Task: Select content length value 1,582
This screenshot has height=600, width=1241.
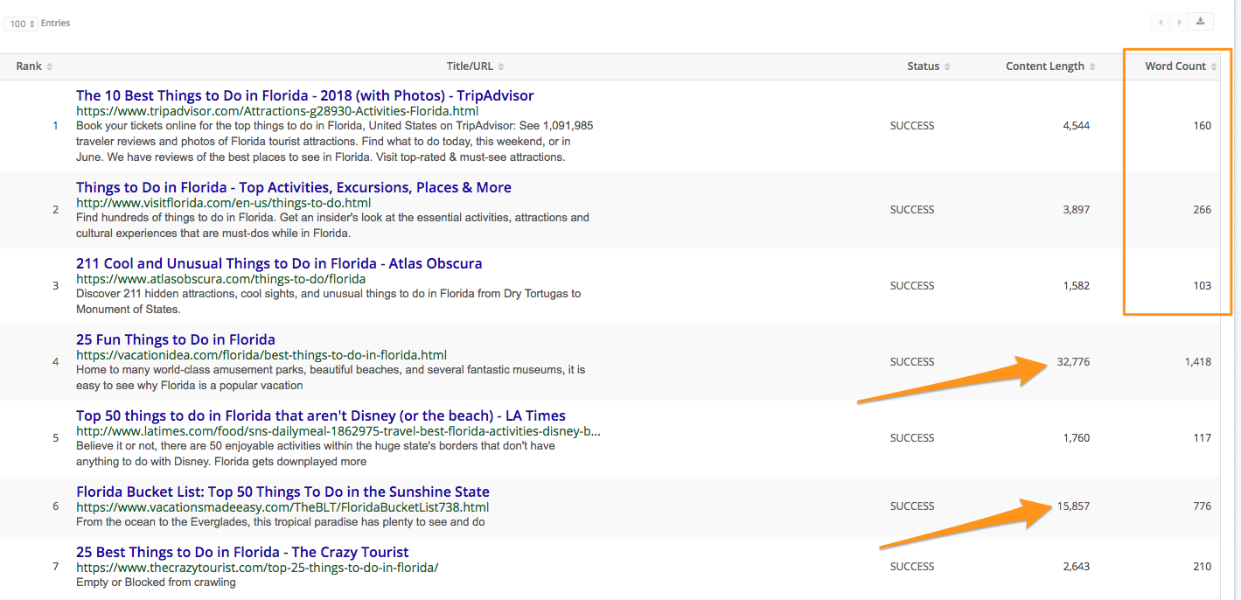Action: [1076, 286]
